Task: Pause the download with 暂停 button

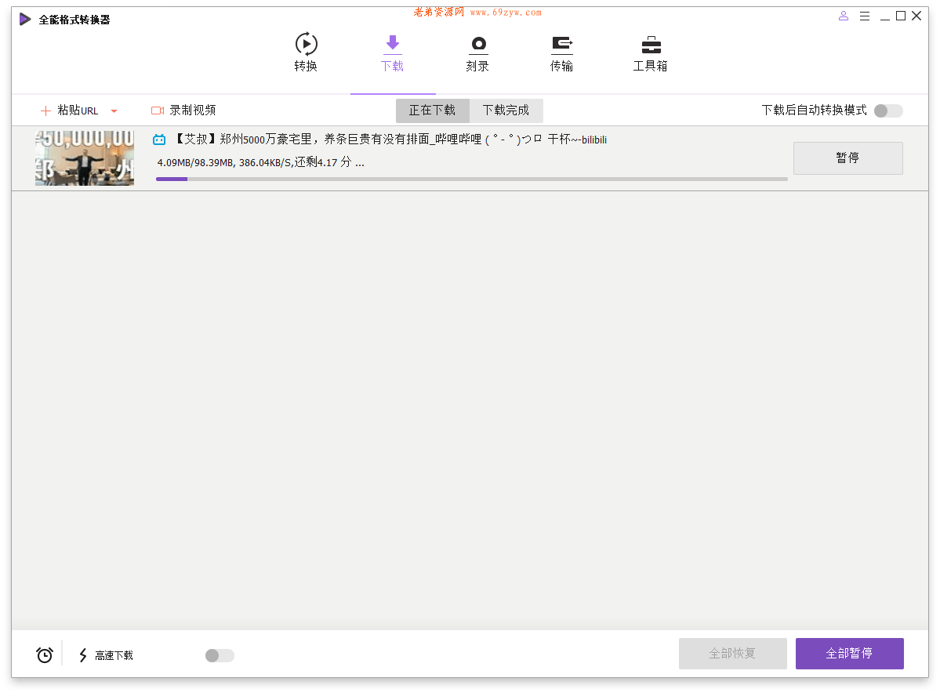Action: click(x=847, y=158)
